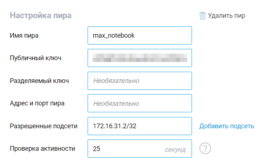This screenshot has height=167, width=273.
Task: Click the 'Настройка пира' heading
Action: tap(41, 15)
